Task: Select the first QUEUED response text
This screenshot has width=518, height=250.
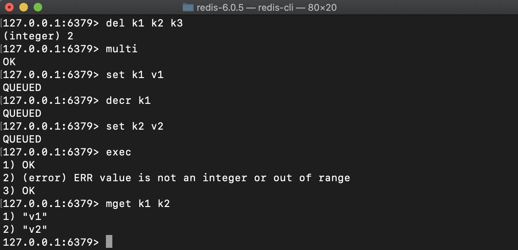Action: pyautogui.click(x=22, y=87)
